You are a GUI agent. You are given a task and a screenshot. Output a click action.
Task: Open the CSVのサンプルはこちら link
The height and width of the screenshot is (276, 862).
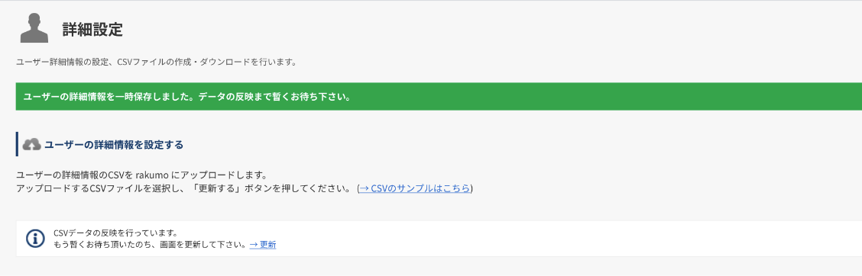click(x=415, y=188)
